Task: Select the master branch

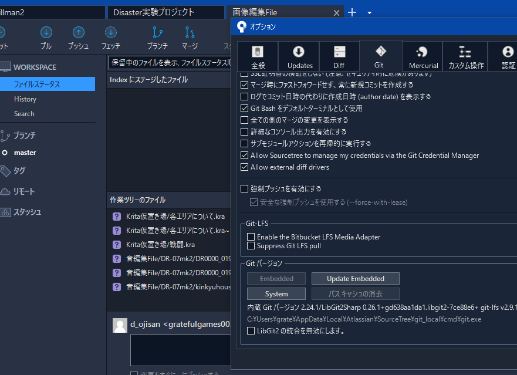Action: coord(25,153)
